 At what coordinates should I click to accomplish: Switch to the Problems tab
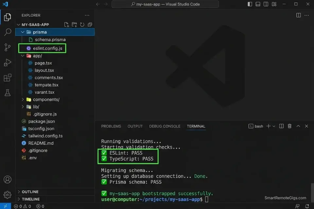(x=111, y=126)
